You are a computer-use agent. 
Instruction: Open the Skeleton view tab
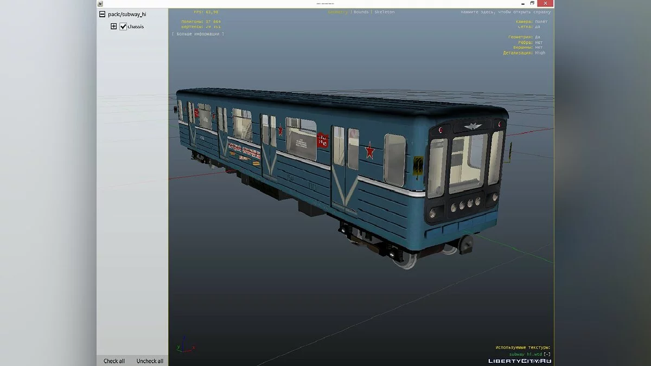385,12
